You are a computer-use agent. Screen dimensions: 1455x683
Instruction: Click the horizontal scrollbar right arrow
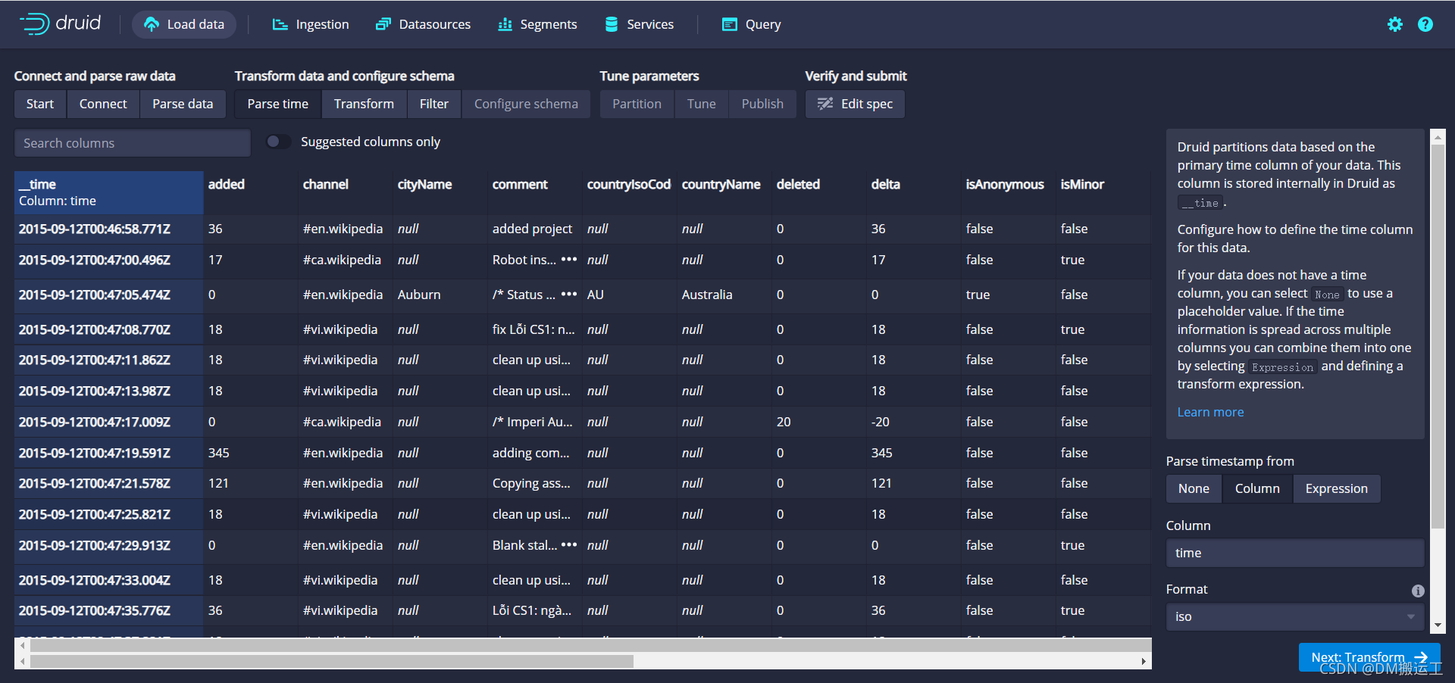(1144, 661)
